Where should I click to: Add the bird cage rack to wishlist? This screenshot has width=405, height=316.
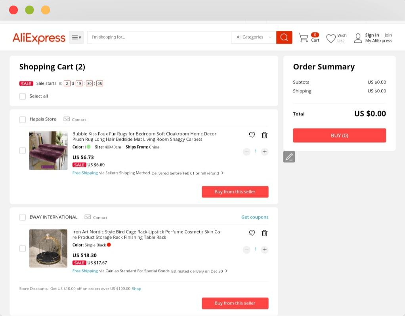point(252,233)
